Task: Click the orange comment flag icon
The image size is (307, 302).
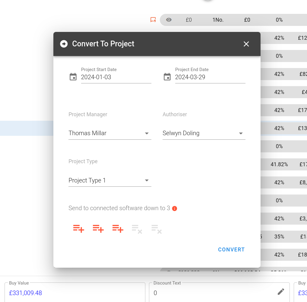Action: 153,20
